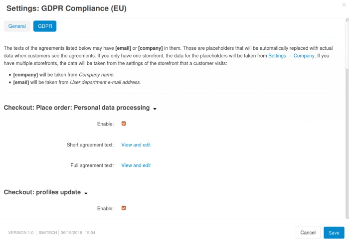Close the GDPR Compliance settings dialog

click(344, 4)
